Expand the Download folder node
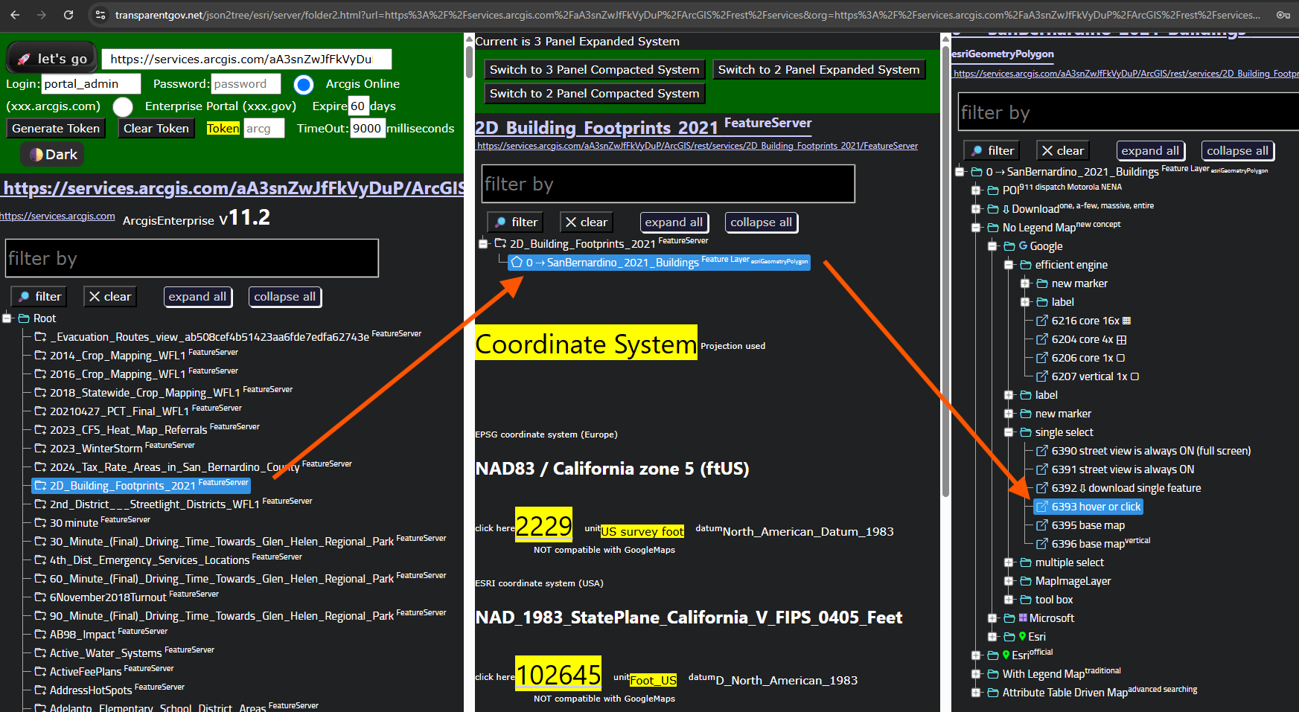Image resolution: width=1299 pixels, height=712 pixels. tap(976, 209)
